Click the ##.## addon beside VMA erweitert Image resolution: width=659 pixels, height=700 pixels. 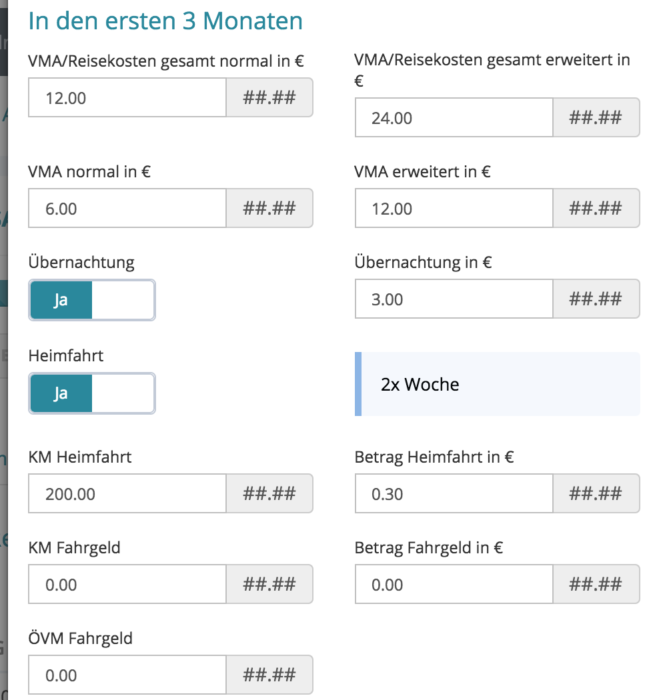coord(596,209)
